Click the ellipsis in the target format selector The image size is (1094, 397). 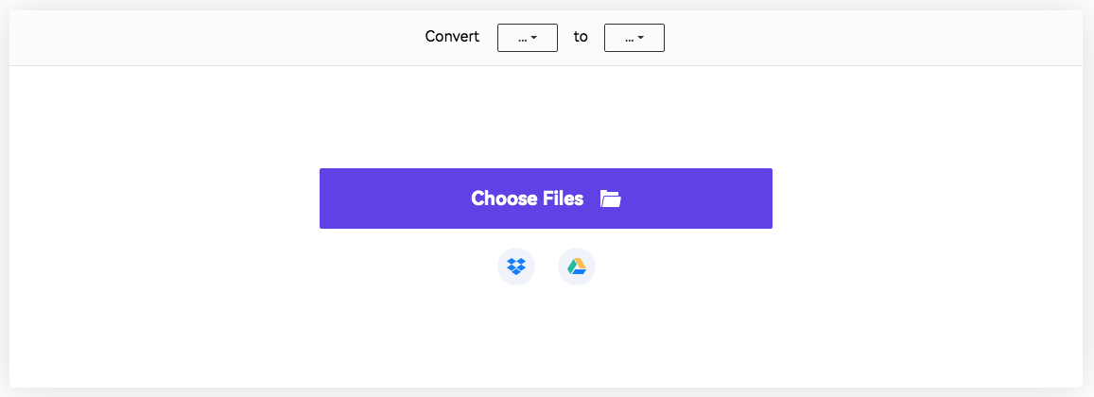click(x=629, y=39)
